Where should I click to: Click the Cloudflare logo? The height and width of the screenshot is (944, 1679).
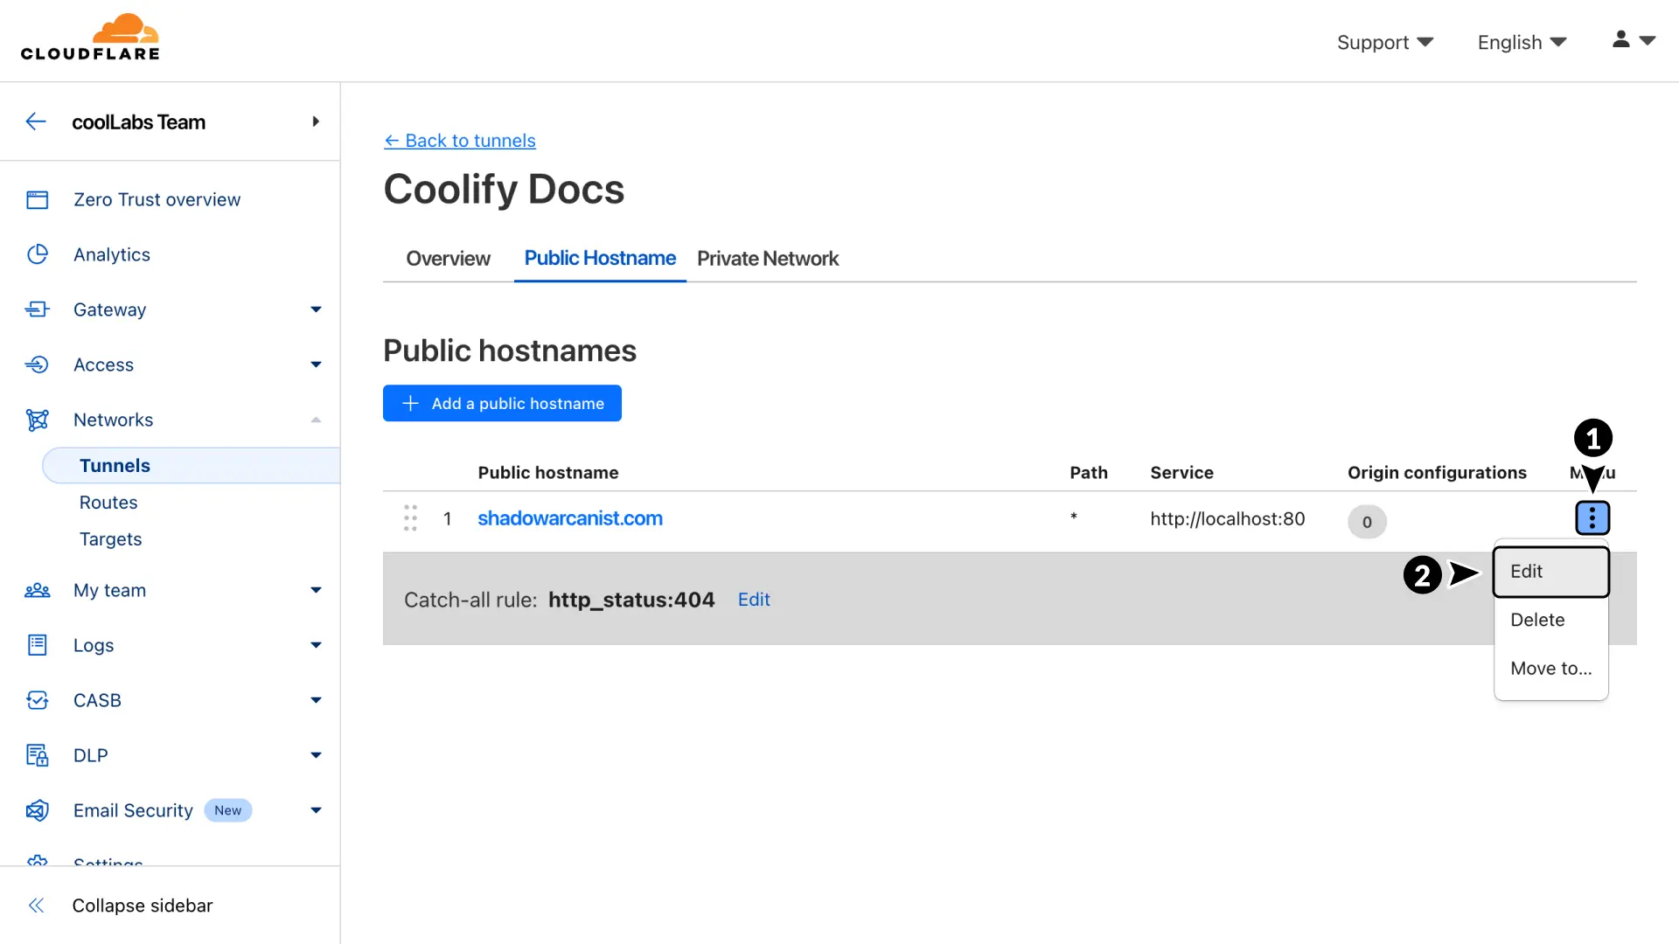pos(90,38)
